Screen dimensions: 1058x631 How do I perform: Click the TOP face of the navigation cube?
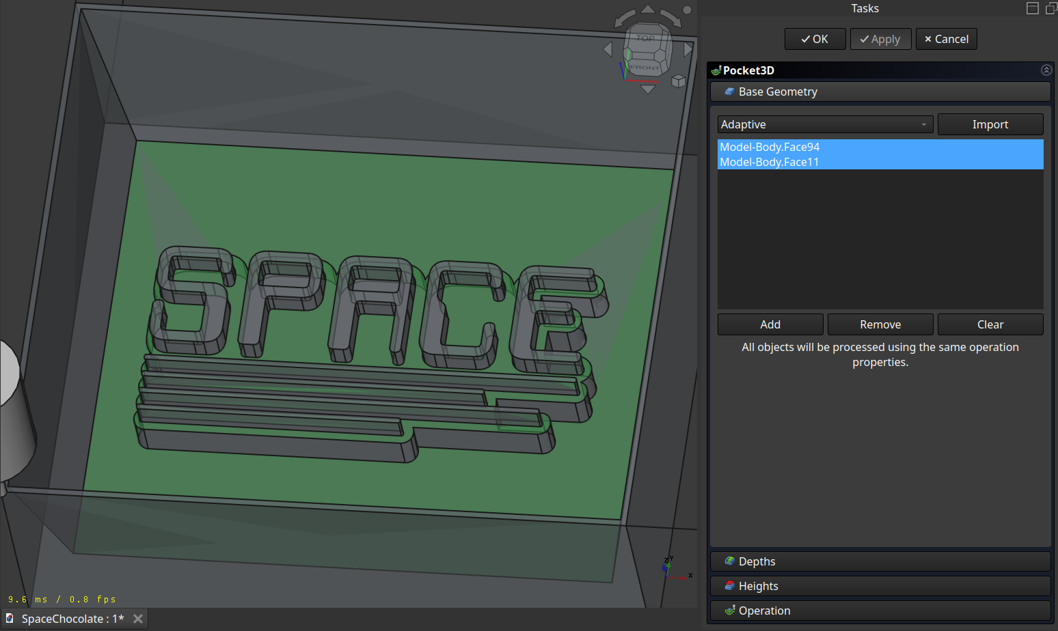pyautogui.click(x=645, y=39)
